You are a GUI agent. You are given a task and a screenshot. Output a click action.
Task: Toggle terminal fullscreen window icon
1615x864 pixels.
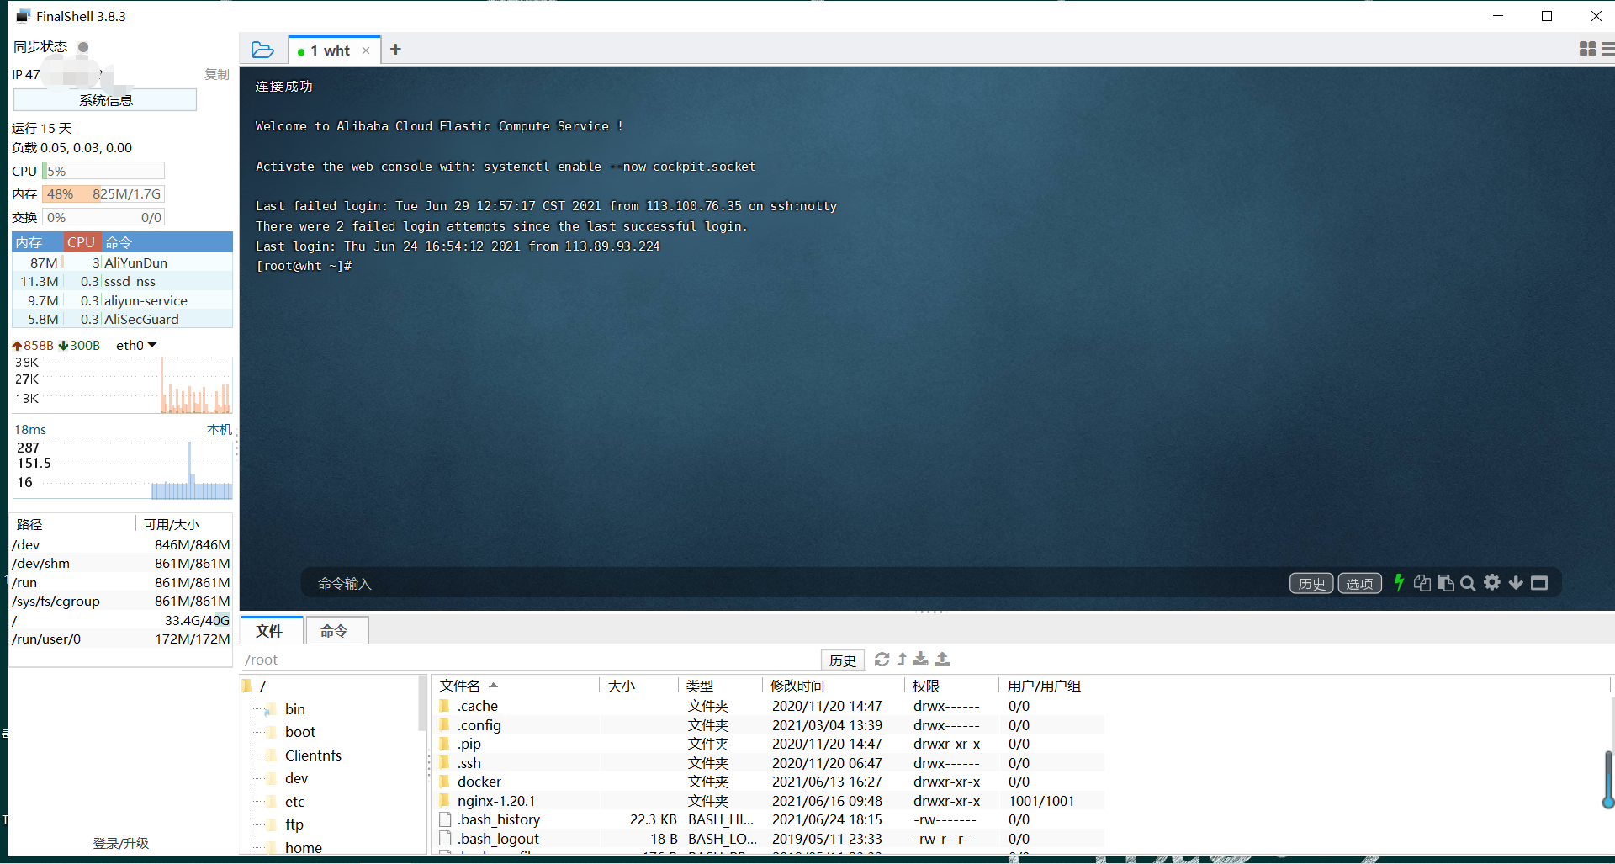tap(1539, 583)
